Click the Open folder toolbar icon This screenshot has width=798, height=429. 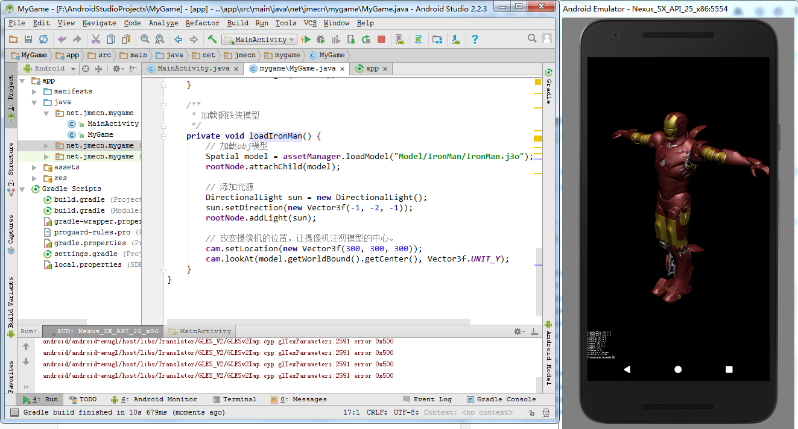click(13, 39)
